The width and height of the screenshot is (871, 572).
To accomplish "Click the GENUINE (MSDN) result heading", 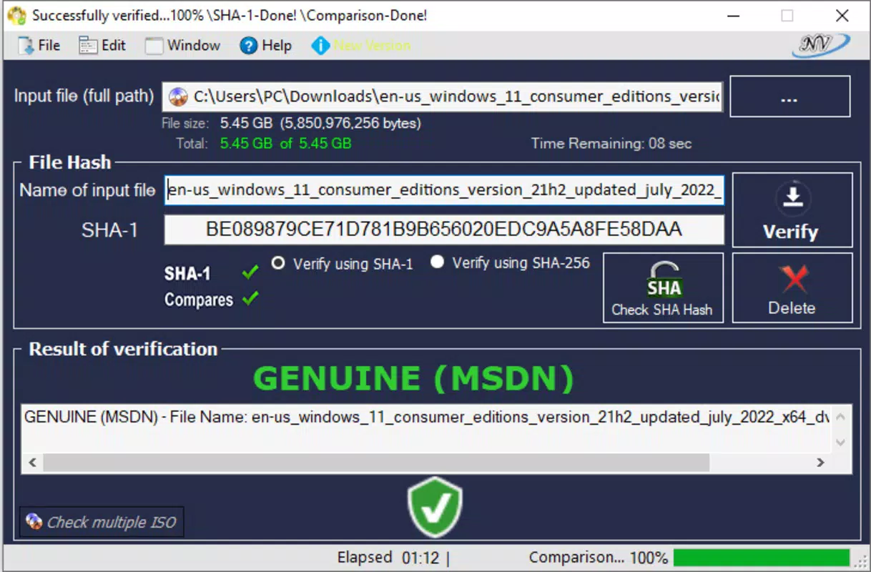I will click(414, 379).
